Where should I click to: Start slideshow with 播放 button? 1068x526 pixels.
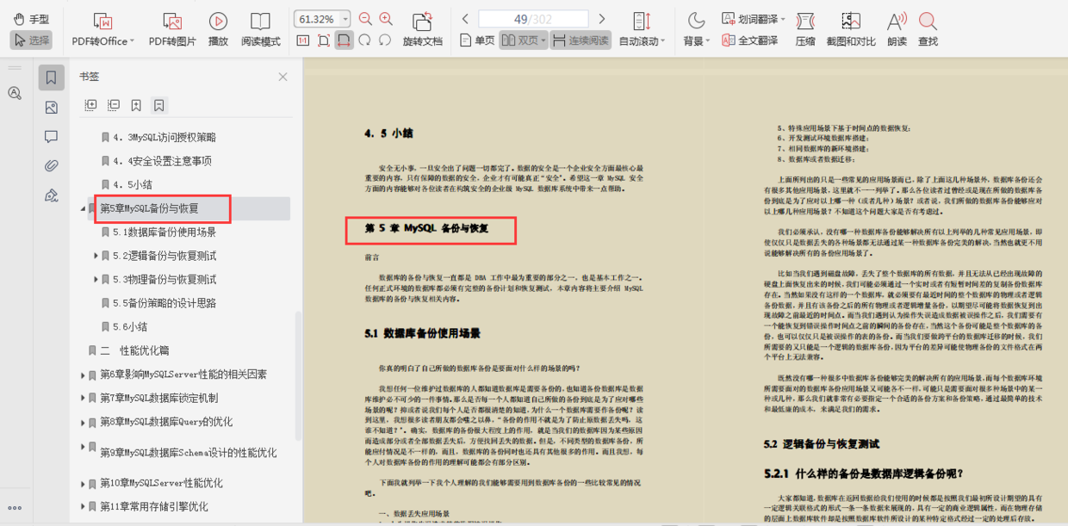[218, 29]
